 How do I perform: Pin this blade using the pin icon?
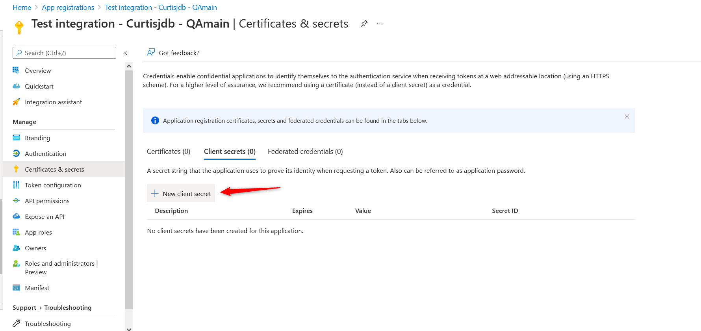pyautogui.click(x=364, y=24)
